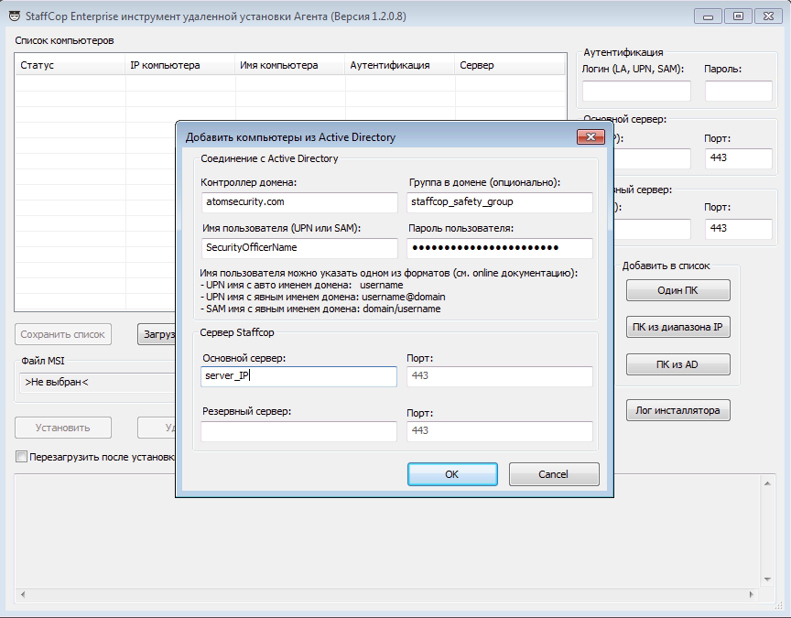Click the primary server server_IP field
791x618 pixels.
(298, 376)
